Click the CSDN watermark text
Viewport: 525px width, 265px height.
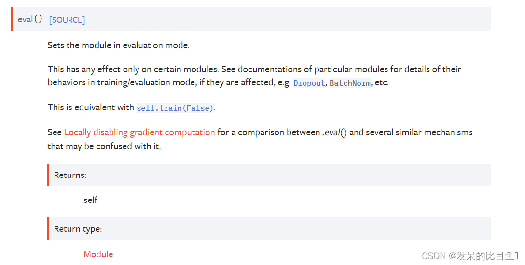coord(434,256)
